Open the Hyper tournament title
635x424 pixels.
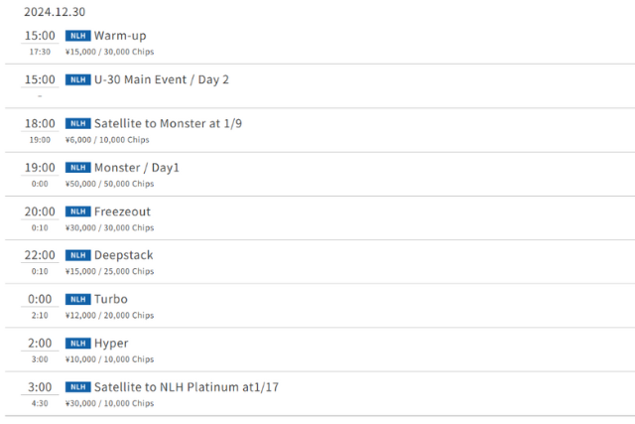(x=112, y=343)
